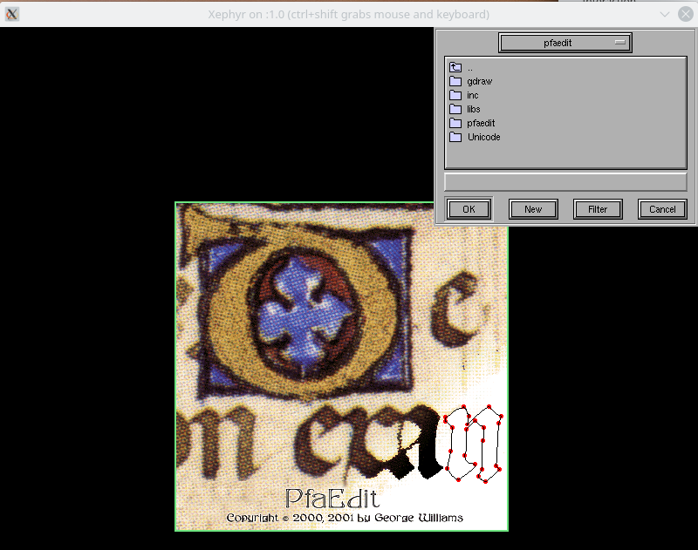The width and height of the screenshot is (698, 550).
Task: Click the '..' parent entry text
Action: [470, 70]
